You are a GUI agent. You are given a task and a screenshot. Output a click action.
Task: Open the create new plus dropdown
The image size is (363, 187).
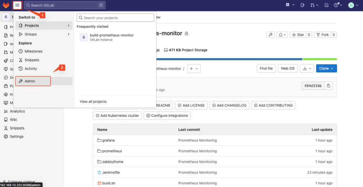pyautogui.click(x=290, y=5)
